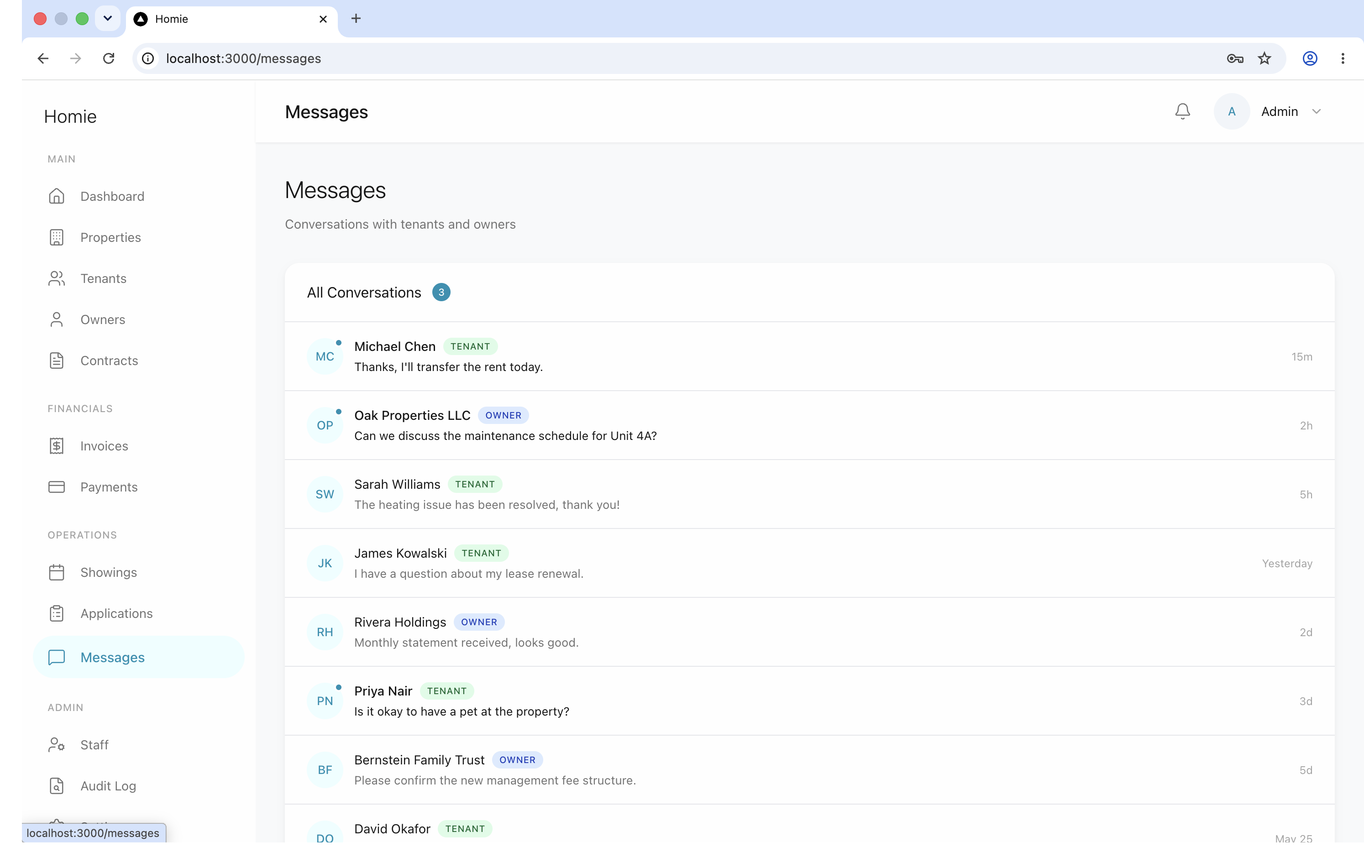Viewport: 1364px width, 868px height.
Task: Click the Payments card icon
Action: 57,487
